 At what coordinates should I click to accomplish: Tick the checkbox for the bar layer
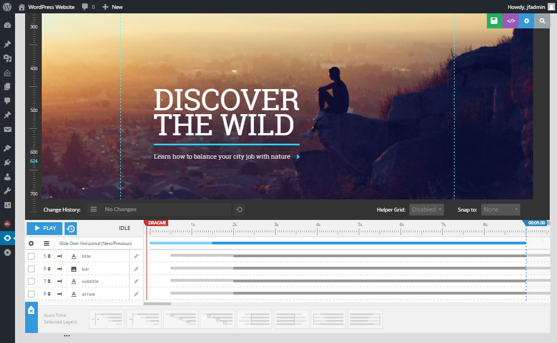pyautogui.click(x=31, y=268)
